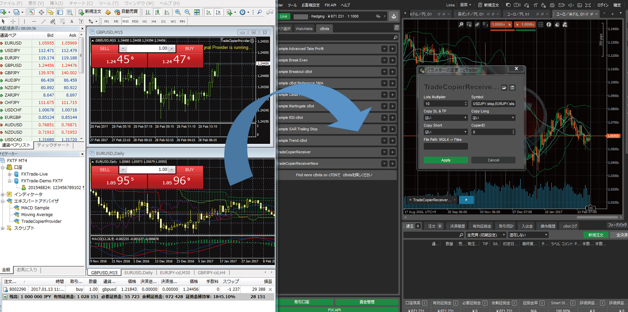Open the Copy SL & TP dropdown
The height and width of the screenshot is (312, 628).
point(445,118)
